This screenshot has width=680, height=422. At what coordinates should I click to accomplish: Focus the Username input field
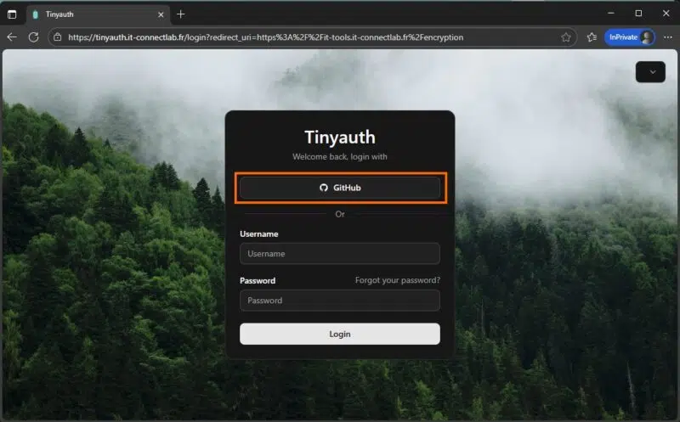click(339, 254)
